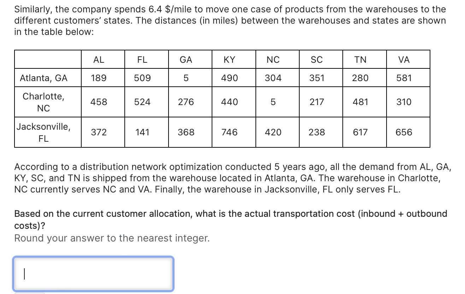The width and height of the screenshot is (465, 294).
Task: Select the table header cell labeled SC
Action: pos(317,60)
